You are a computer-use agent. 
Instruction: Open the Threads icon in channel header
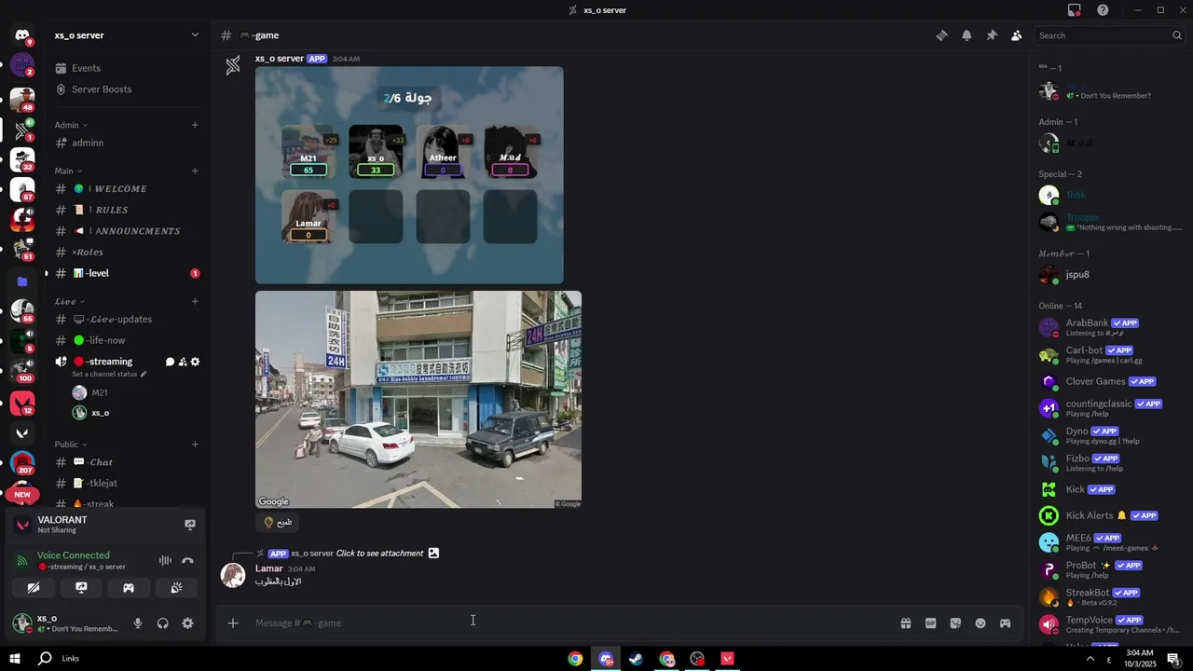(942, 35)
